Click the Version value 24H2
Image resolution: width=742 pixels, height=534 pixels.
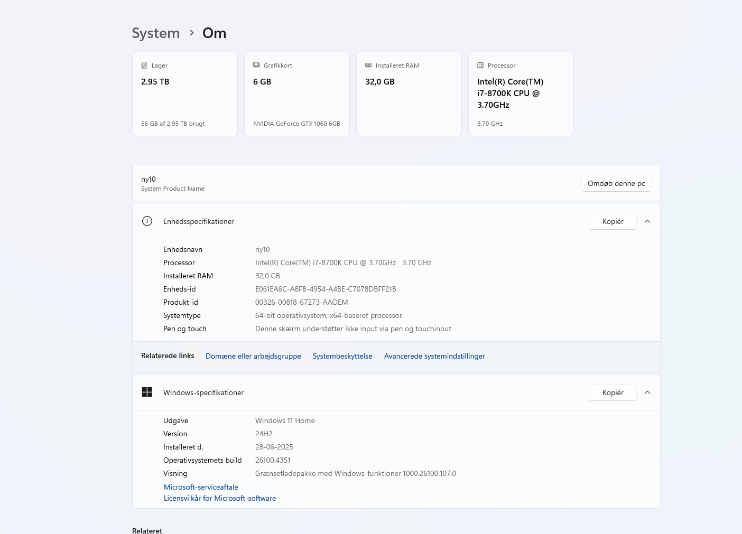point(264,434)
